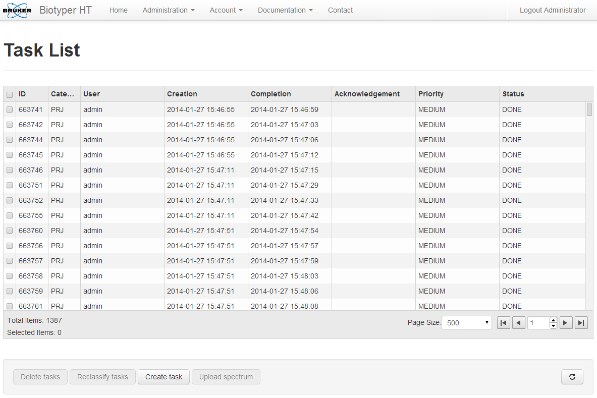Click the Create task button

[164, 377]
